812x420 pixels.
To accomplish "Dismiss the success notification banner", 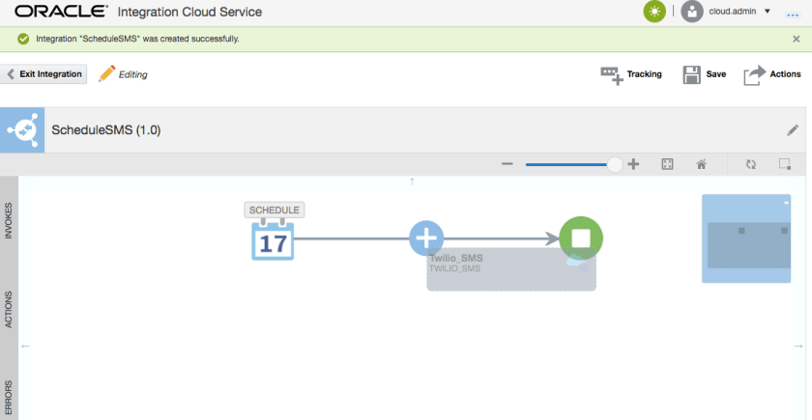I will [796, 39].
